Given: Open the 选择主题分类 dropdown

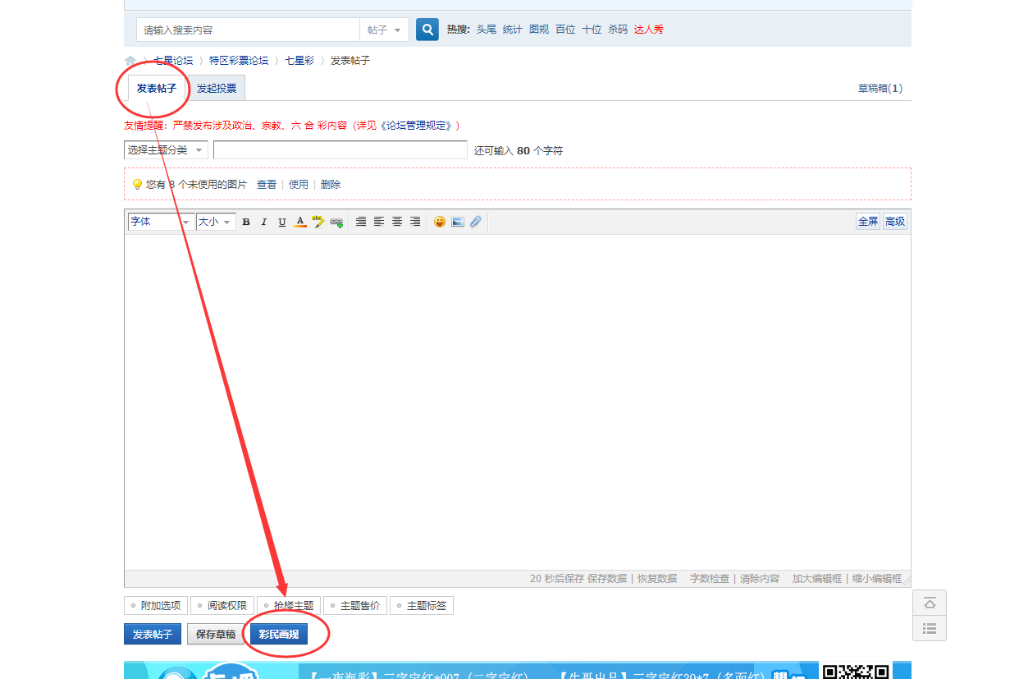Looking at the screenshot, I should pos(166,150).
